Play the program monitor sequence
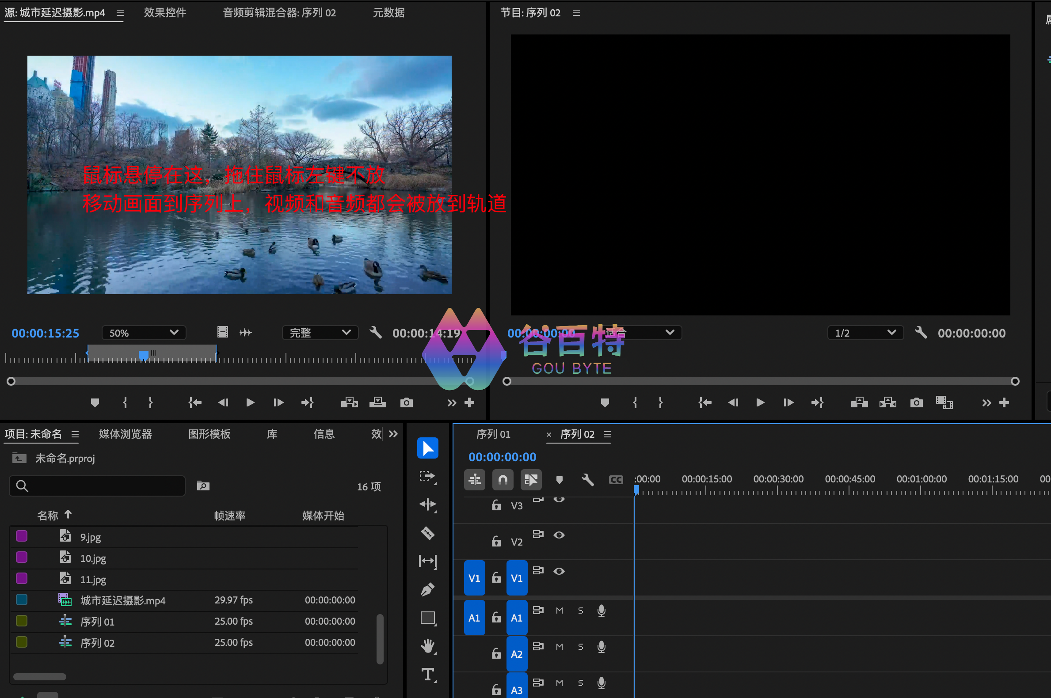 pos(760,403)
